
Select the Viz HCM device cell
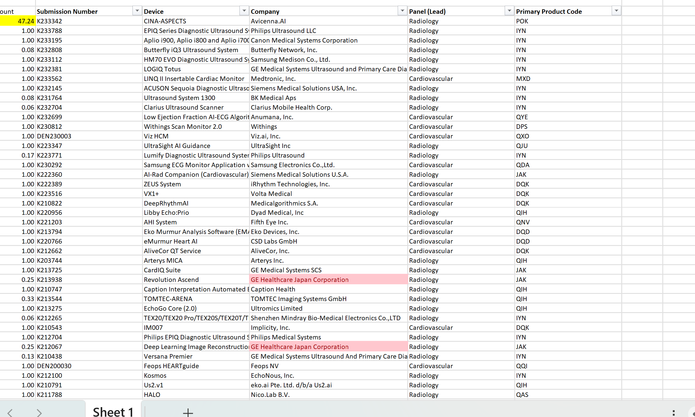click(x=196, y=136)
